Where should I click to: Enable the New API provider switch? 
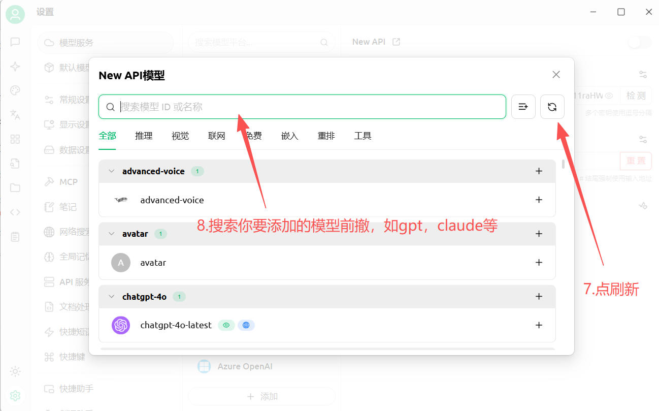coord(639,42)
